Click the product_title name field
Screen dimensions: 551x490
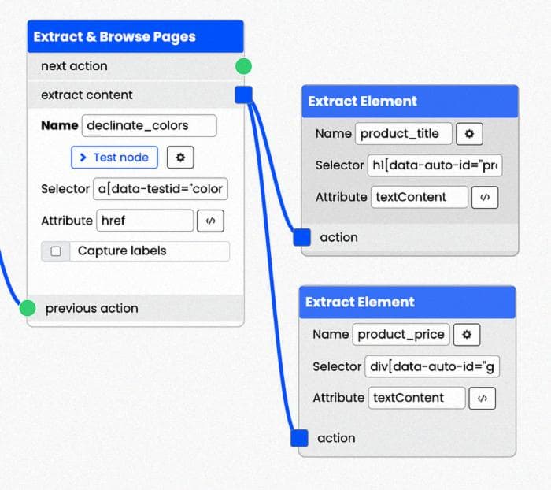coord(403,134)
